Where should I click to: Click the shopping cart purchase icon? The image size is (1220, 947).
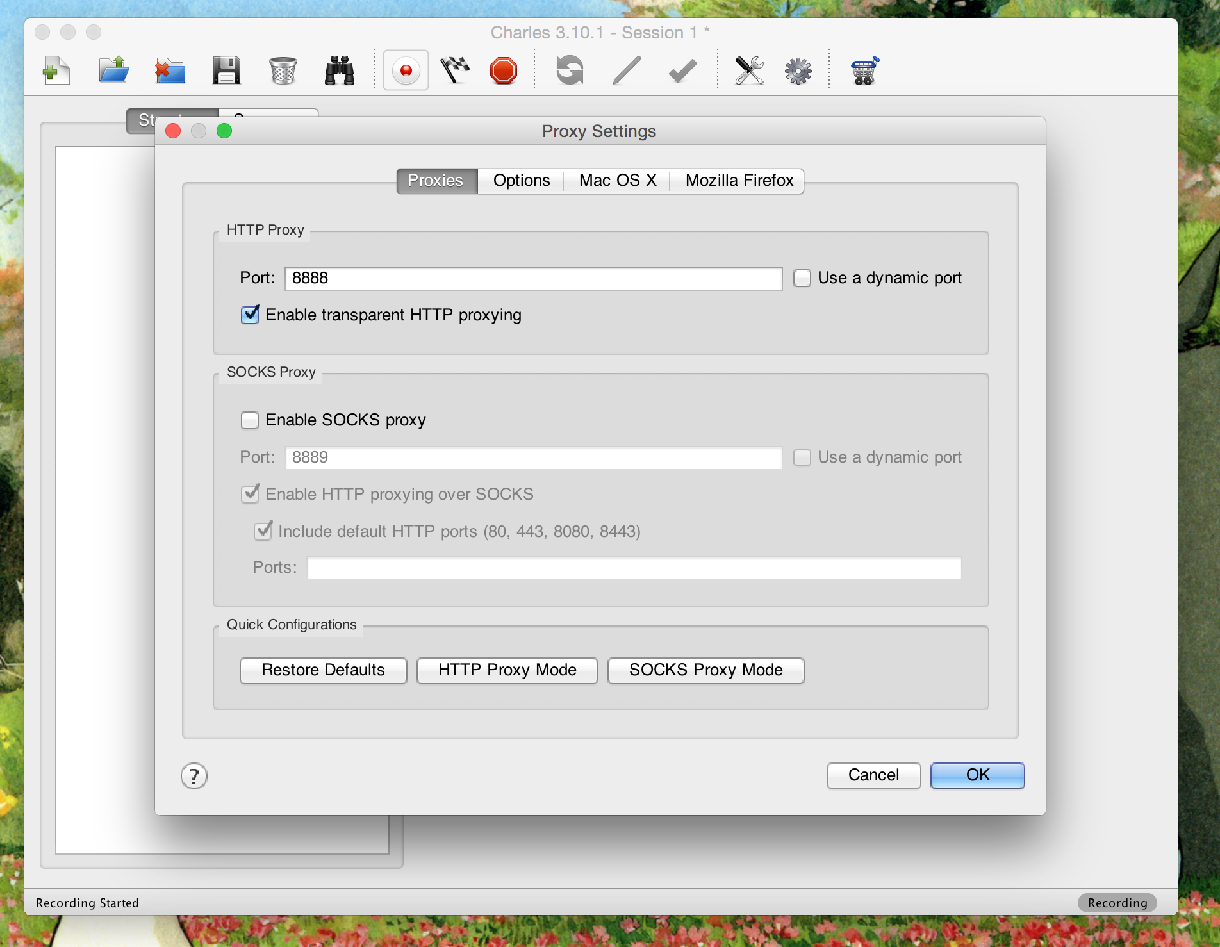864,70
